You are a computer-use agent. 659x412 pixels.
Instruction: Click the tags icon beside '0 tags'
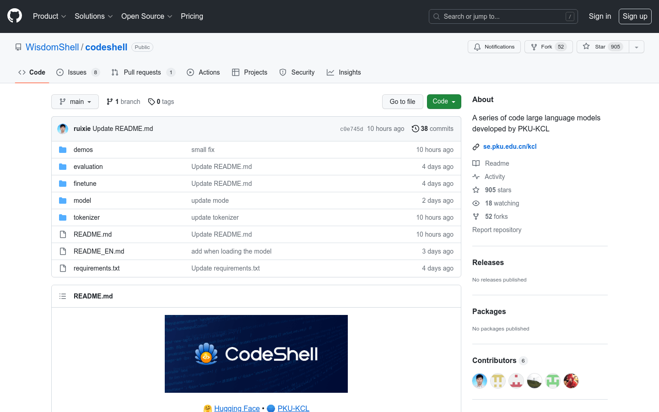pos(151,101)
